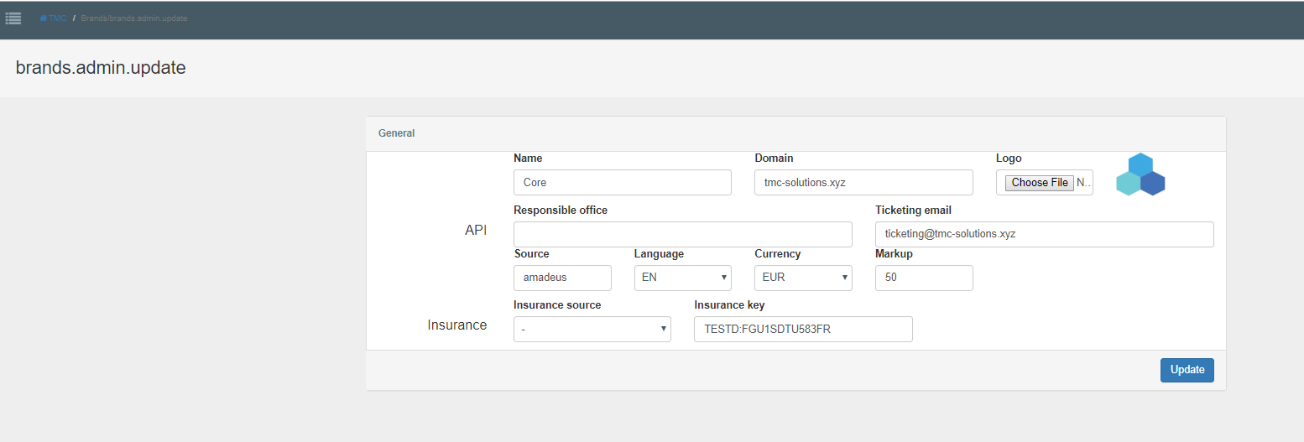This screenshot has width=1304, height=442.
Task: Click the TMC breadcrumb link
Action: pos(57,18)
